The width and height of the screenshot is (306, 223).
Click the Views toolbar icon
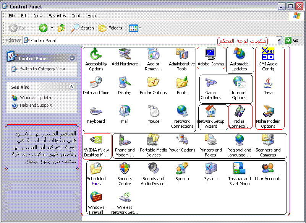pos(133,28)
